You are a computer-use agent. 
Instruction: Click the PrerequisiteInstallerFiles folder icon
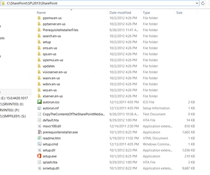(39, 30)
